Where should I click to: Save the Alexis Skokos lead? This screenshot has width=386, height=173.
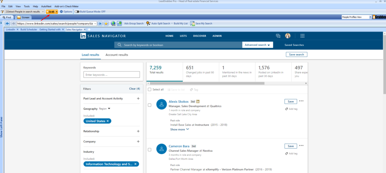pyautogui.click(x=291, y=102)
